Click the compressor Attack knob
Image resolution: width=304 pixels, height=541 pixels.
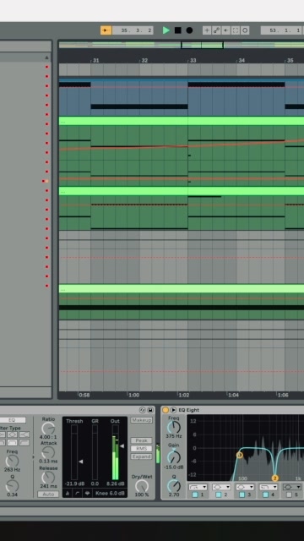[x=48, y=452]
